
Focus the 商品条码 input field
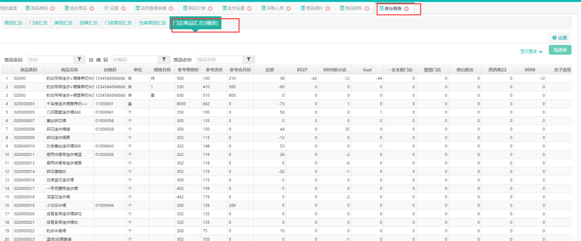click(49, 59)
